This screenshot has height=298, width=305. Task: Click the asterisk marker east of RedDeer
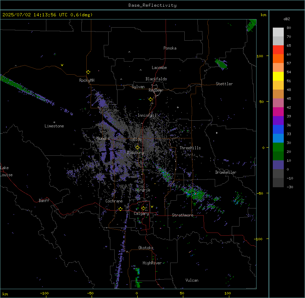178,107
